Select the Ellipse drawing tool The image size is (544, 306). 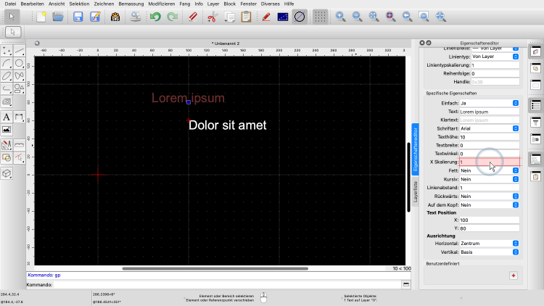point(7,76)
